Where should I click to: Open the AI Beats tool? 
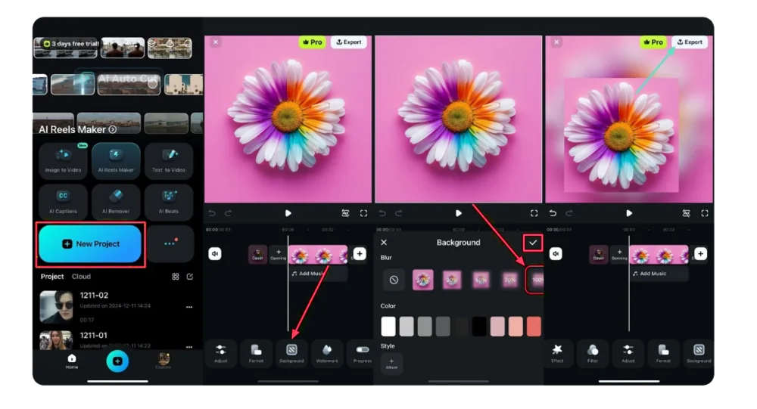[x=169, y=201]
